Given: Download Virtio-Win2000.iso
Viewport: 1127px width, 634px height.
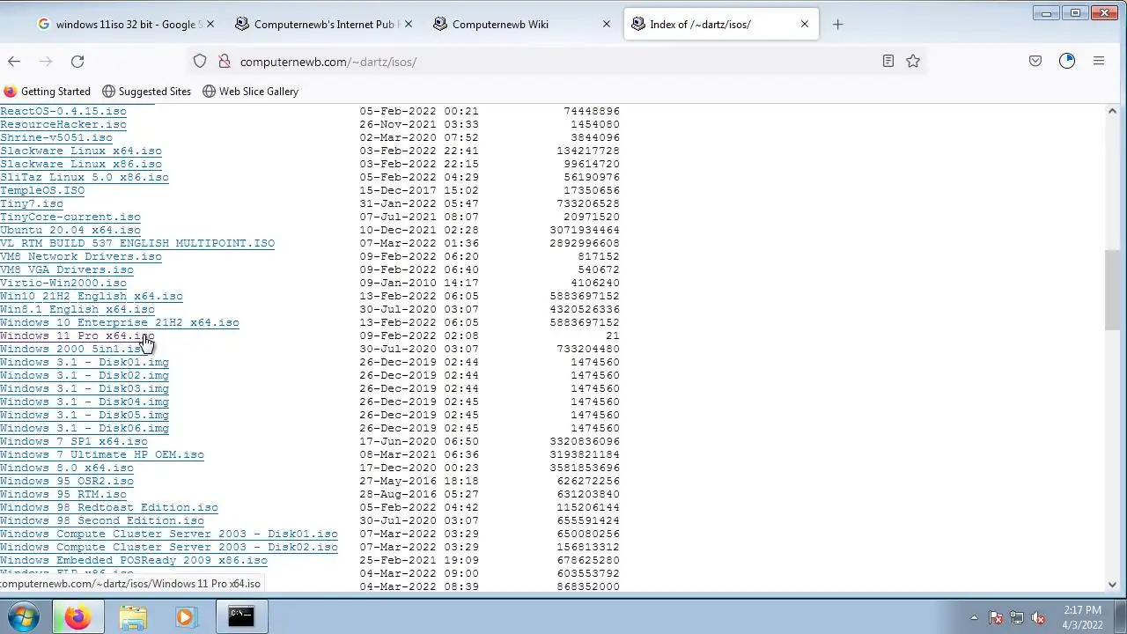Looking at the screenshot, I should (x=63, y=283).
